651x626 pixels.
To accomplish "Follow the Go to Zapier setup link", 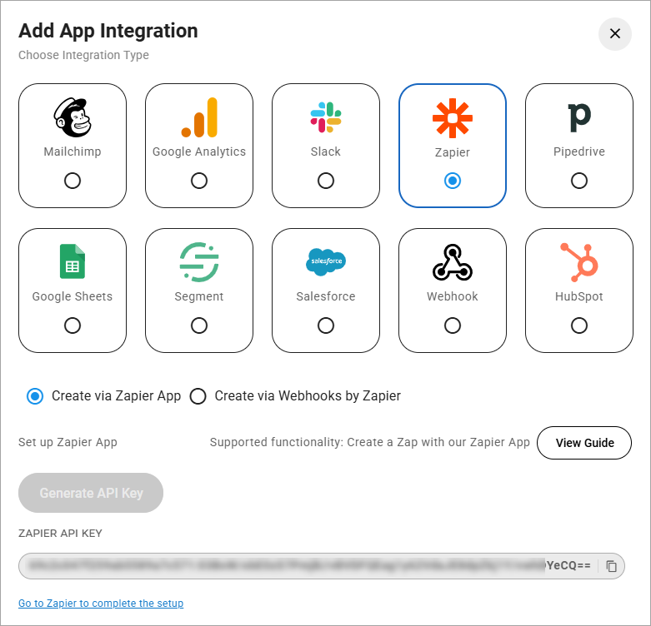I will tap(101, 604).
